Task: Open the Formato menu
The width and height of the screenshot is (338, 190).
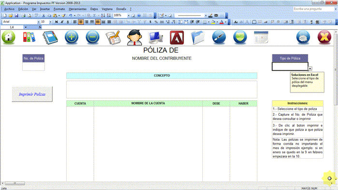Action: pyautogui.click(x=59, y=9)
